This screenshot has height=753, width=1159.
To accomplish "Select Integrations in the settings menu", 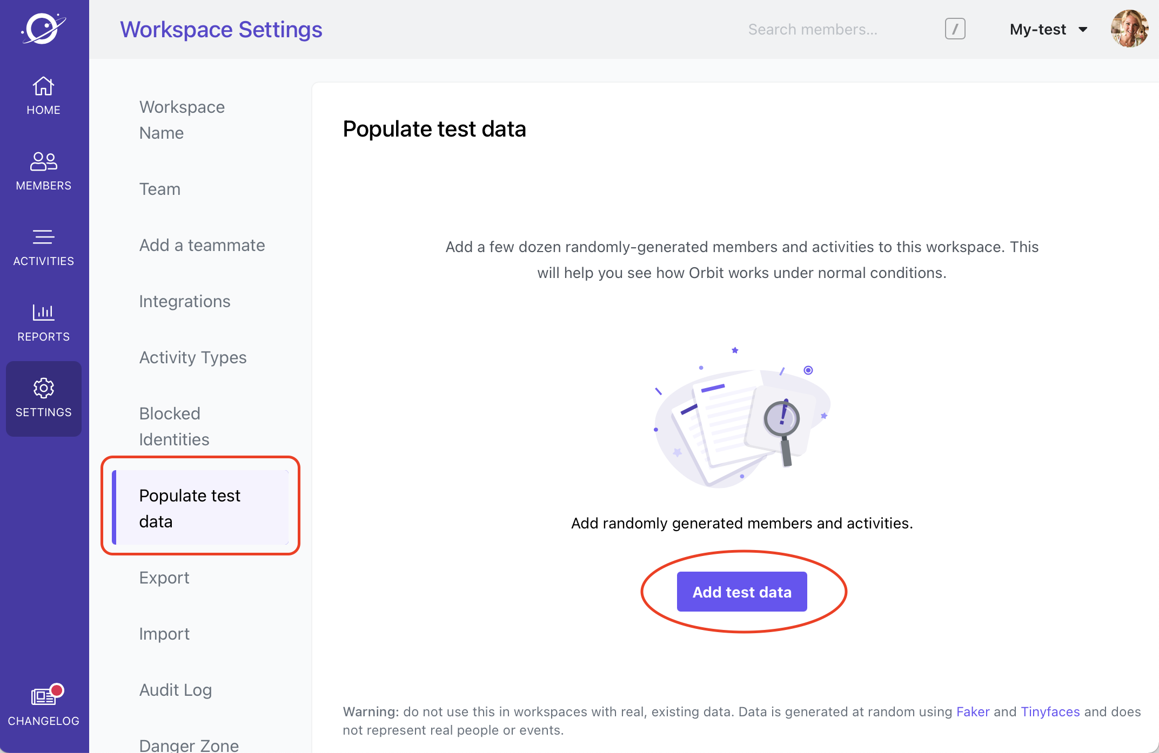I will click(x=185, y=301).
